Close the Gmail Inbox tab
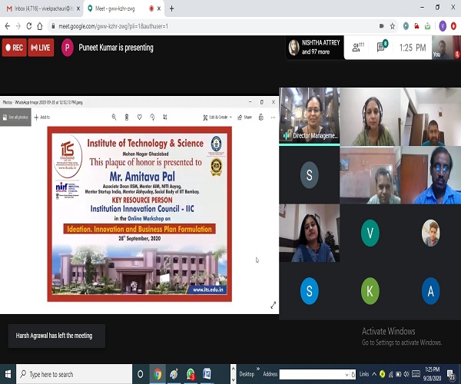 (x=78, y=8)
